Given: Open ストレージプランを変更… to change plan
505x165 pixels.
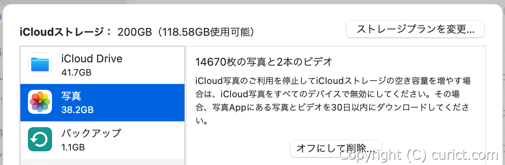Looking at the screenshot, I should (x=415, y=29).
